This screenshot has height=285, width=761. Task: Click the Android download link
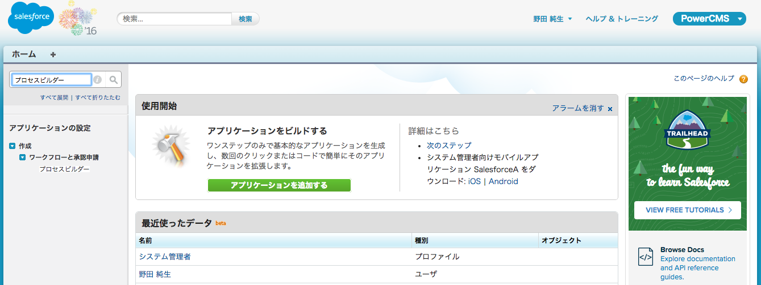504,181
